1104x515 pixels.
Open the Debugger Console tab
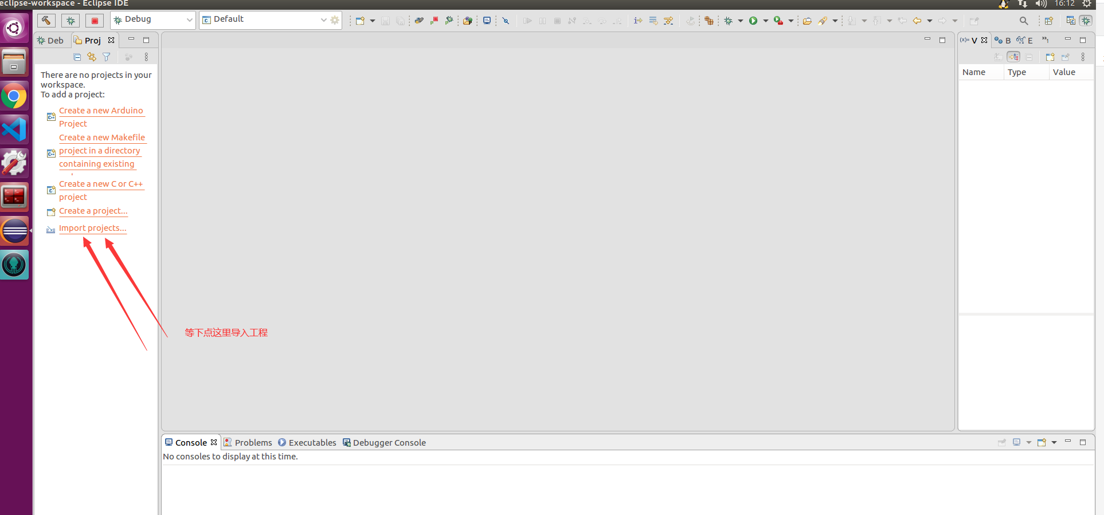384,442
